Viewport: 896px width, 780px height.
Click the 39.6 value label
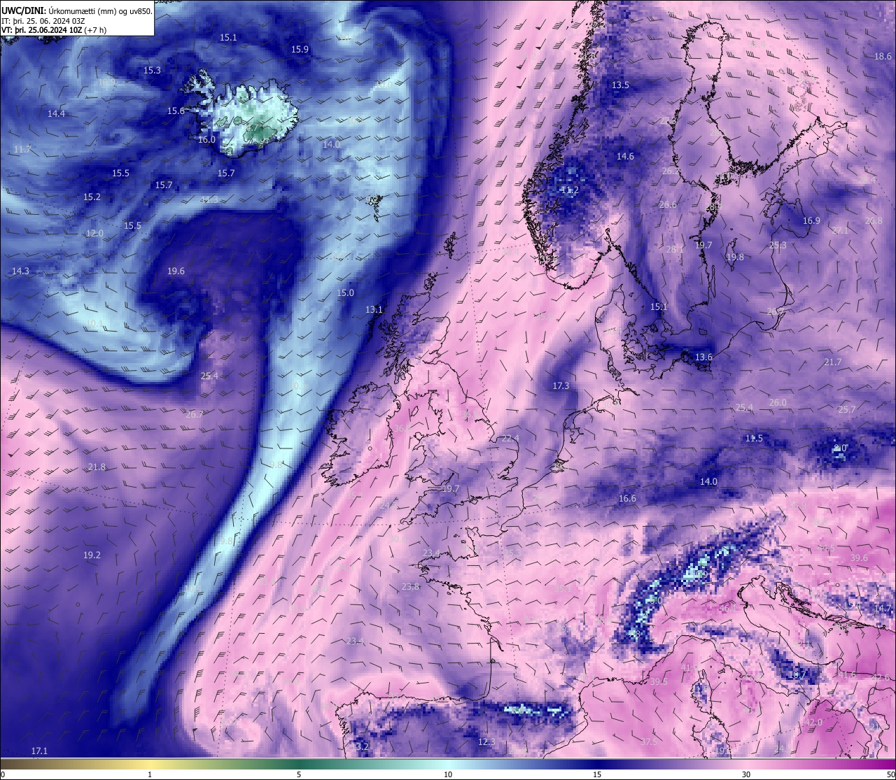click(859, 558)
